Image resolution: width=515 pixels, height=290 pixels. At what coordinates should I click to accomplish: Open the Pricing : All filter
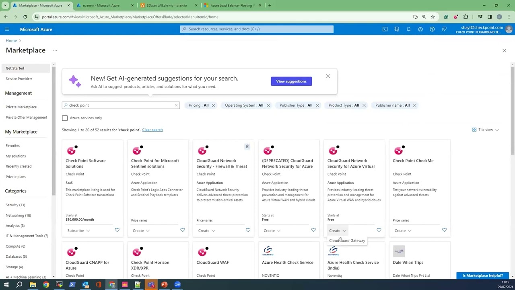199,105
